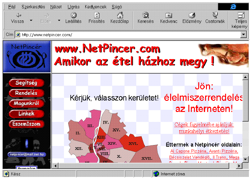Screen dimensions: 252x180
Task: Open the Nézet menu
Action: [56, 7]
